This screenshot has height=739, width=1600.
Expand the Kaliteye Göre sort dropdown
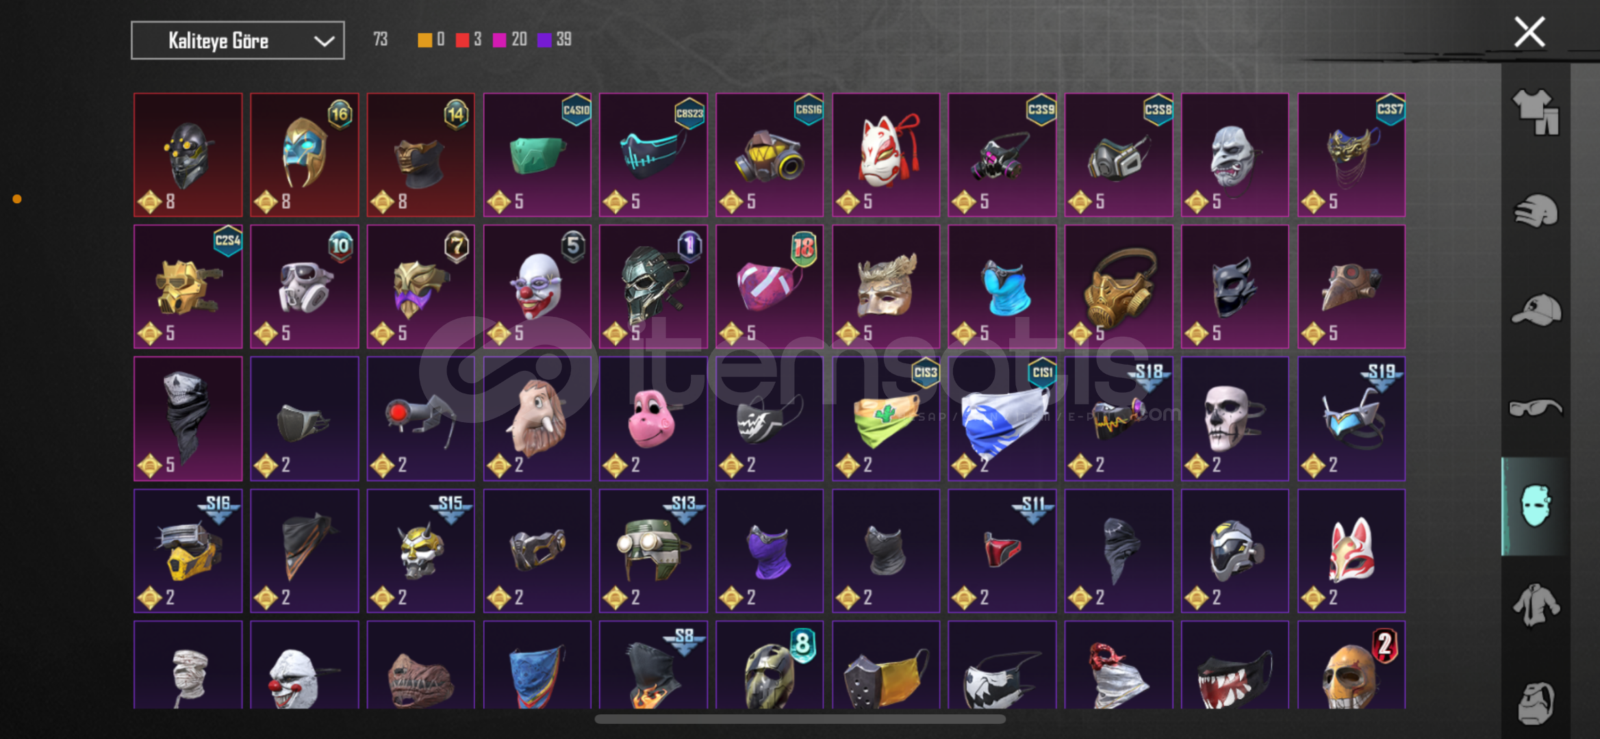click(238, 40)
